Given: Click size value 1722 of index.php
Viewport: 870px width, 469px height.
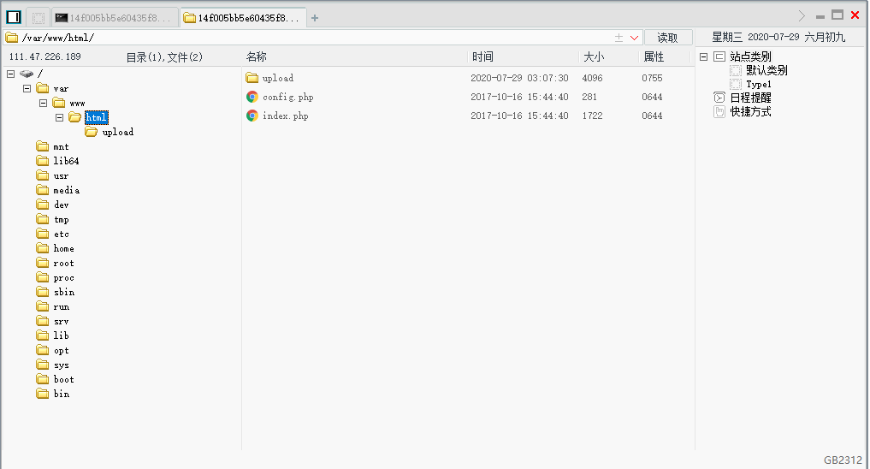Looking at the screenshot, I should pos(592,116).
